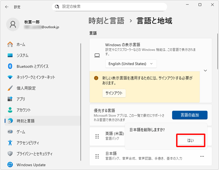Select the 日本語 language row text

tap(111, 153)
